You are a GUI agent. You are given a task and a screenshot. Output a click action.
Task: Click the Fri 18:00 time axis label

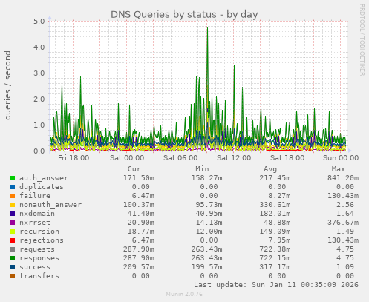point(74,158)
